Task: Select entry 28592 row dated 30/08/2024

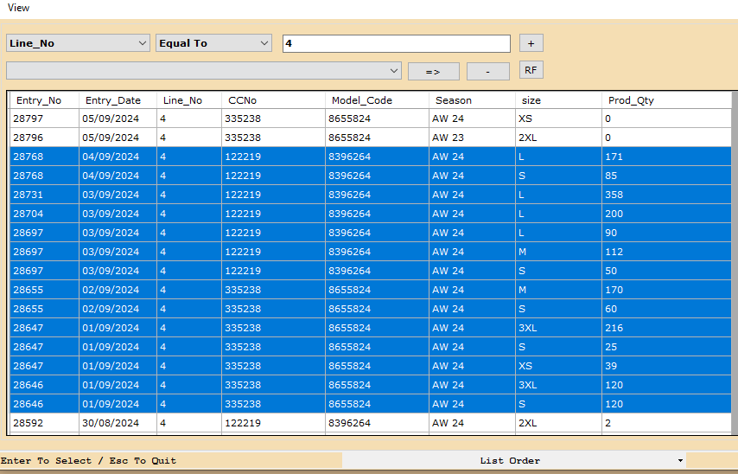Action: tap(346, 423)
